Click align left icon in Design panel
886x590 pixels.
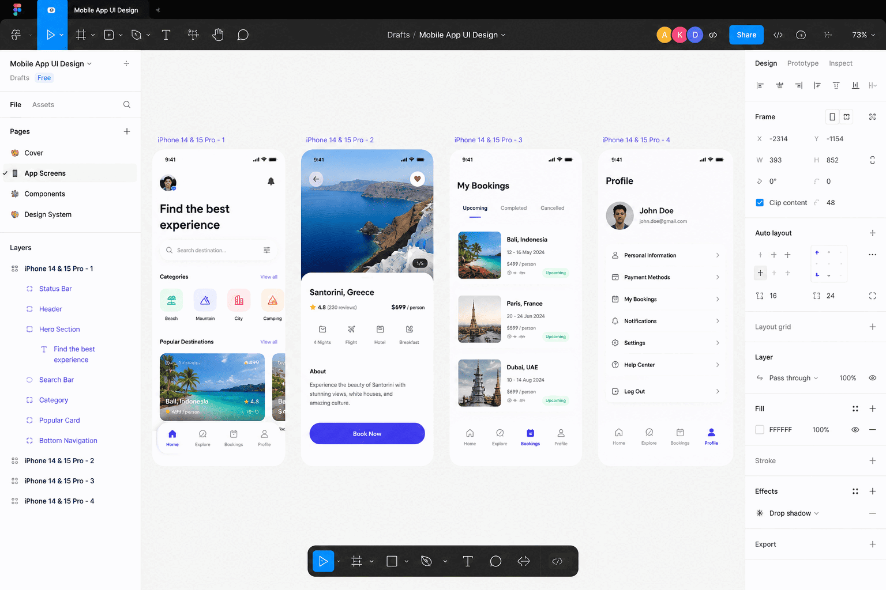(760, 85)
